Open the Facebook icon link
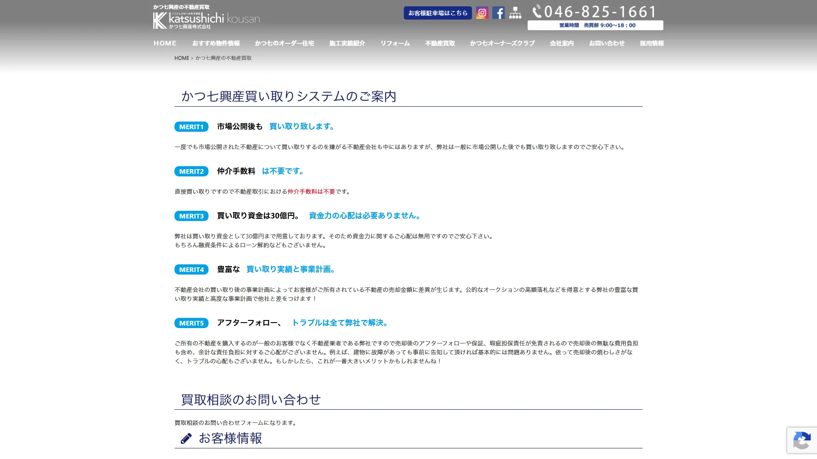This screenshot has width=817, height=459. coord(498,13)
